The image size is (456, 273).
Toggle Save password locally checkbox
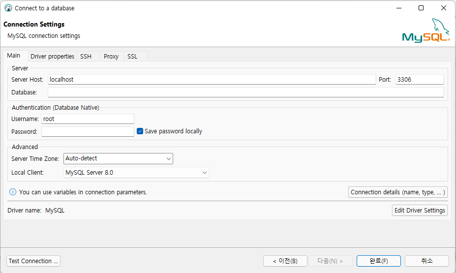(x=140, y=131)
